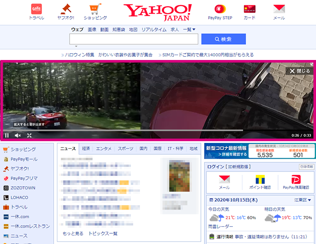Close the video ad with 閉じる
The image size is (316, 244).
[x=300, y=71]
